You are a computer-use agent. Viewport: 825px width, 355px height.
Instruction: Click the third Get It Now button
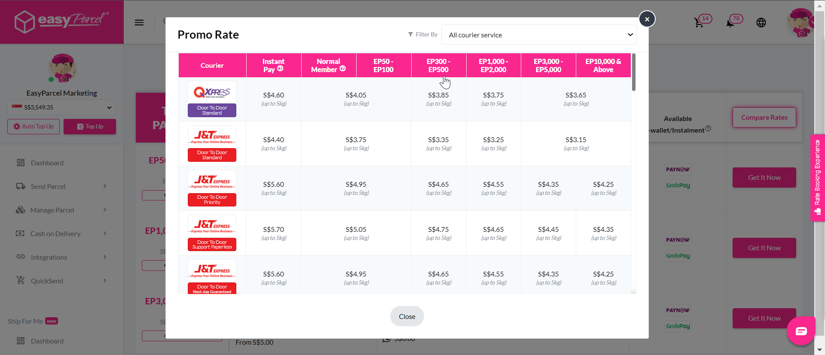pos(764,318)
